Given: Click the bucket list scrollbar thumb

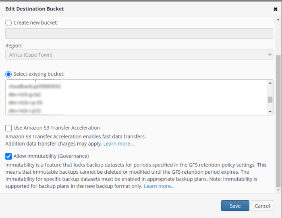Looking at the screenshot, I should point(270,100).
